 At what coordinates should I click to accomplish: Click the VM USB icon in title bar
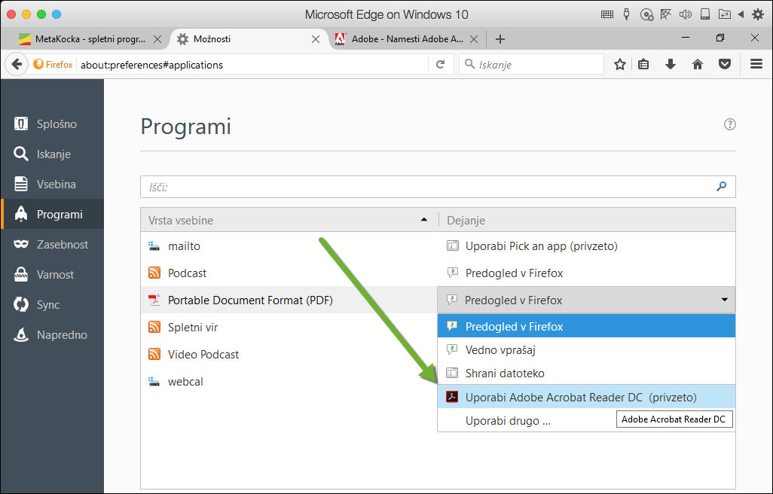tap(626, 14)
